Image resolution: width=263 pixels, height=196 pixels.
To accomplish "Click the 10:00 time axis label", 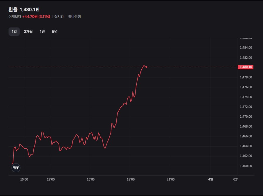I will 24,179.
